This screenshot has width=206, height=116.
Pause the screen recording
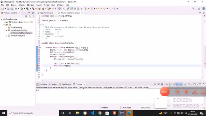click(178, 92)
